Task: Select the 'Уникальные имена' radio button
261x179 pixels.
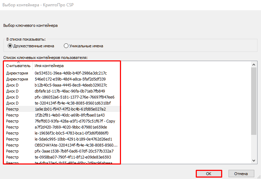Action: point(66,46)
